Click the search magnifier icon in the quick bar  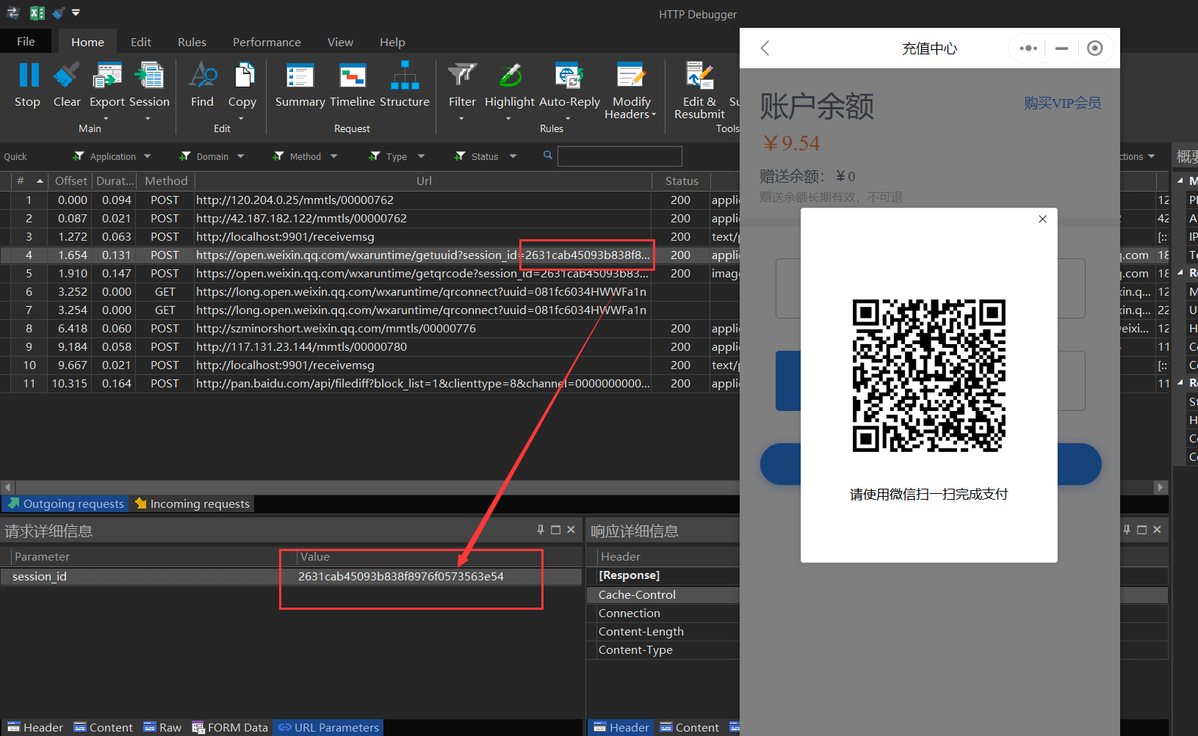(548, 155)
